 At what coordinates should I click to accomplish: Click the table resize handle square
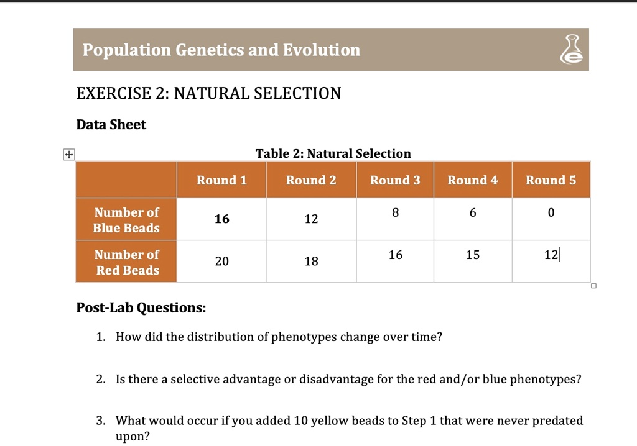click(593, 286)
